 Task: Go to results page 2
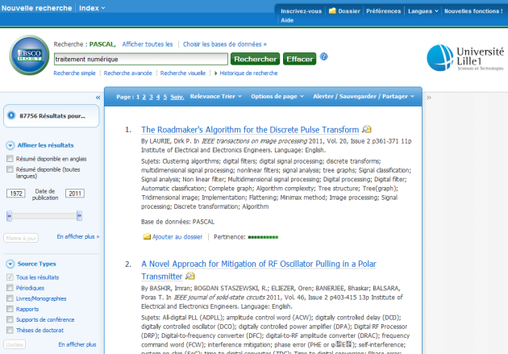(144, 97)
